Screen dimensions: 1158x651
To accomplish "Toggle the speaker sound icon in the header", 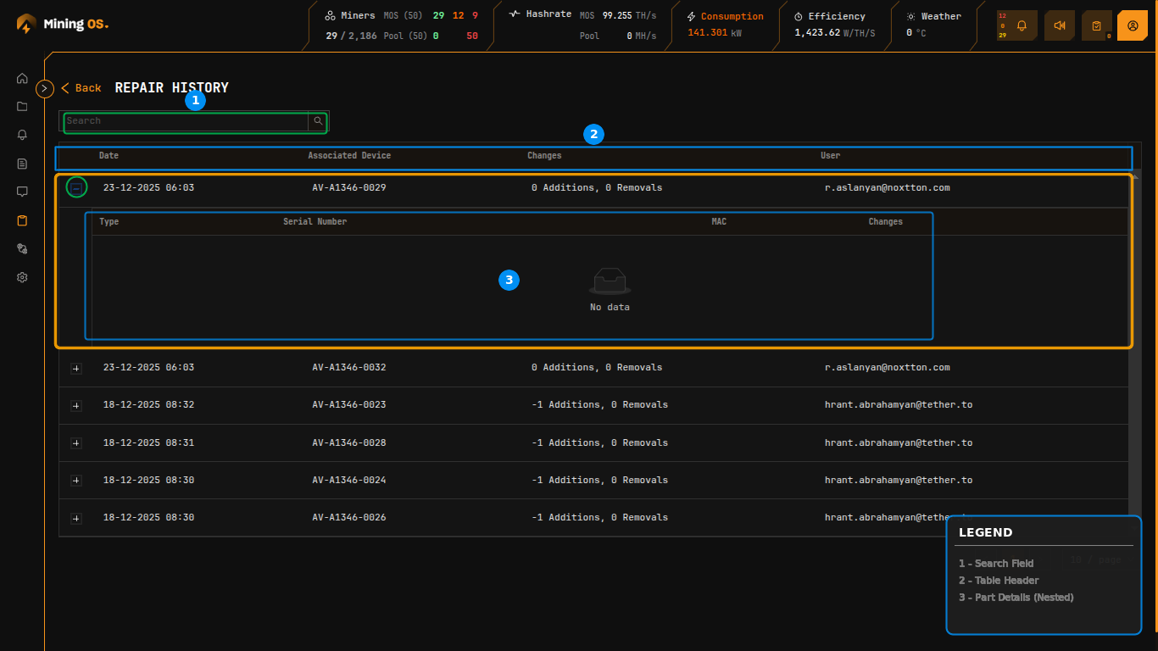I will [x=1059, y=25].
